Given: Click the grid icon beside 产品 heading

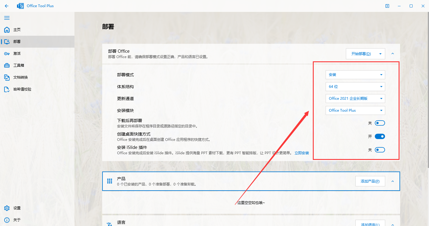Looking at the screenshot, I should [x=109, y=181].
